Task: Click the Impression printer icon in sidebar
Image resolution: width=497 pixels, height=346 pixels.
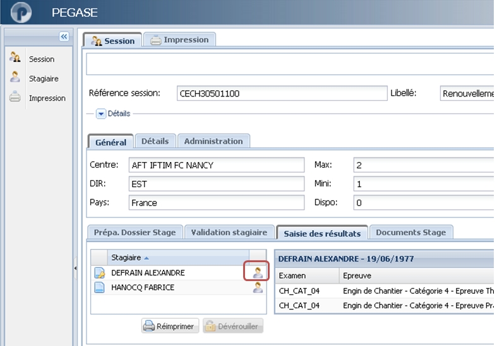Action: (x=15, y=96)
